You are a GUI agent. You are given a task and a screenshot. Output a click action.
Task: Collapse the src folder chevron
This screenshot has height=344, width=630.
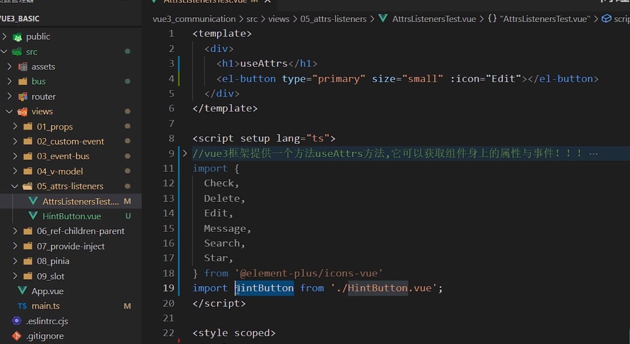click(4, 52)
